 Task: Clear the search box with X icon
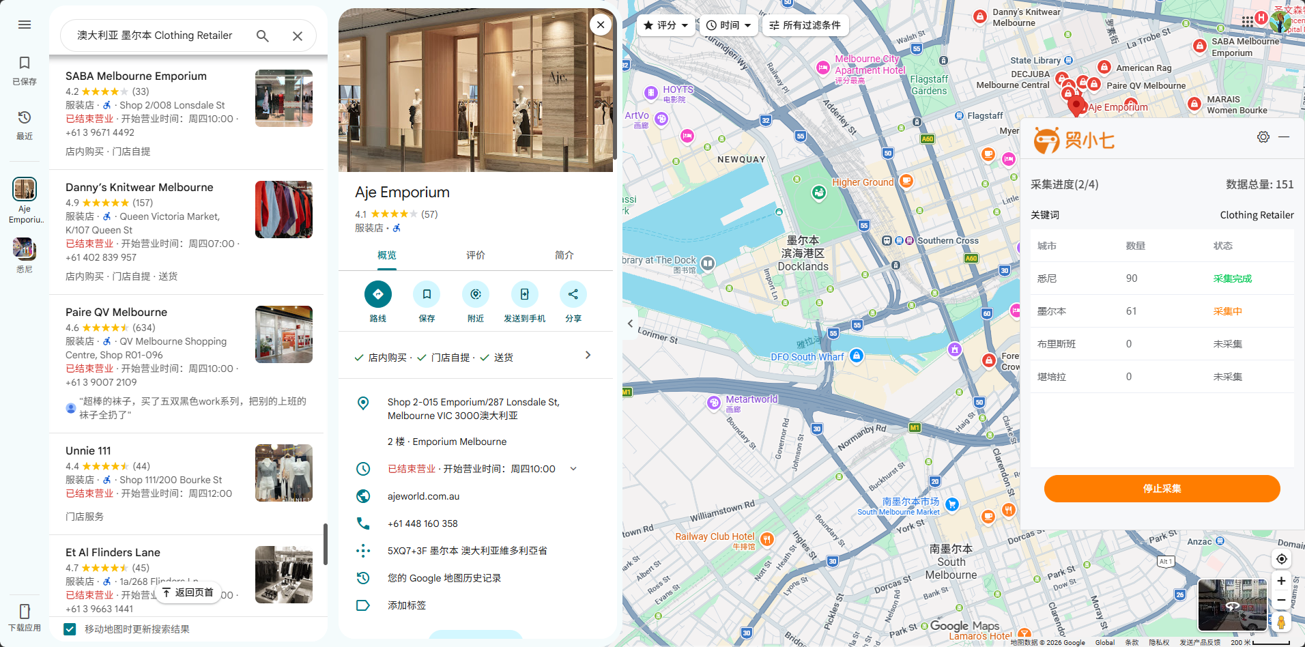(x=298, y=35)
